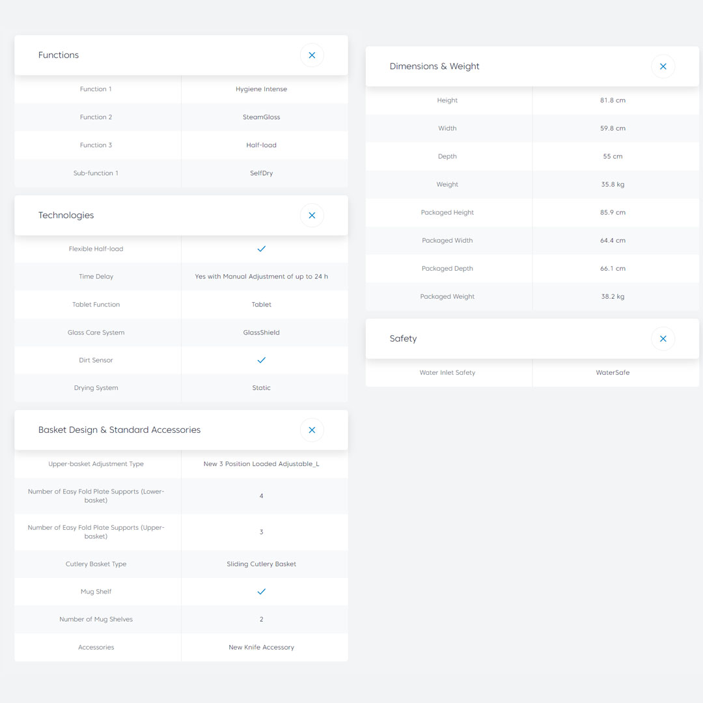Click the Packaged Weight 38.2 kg value

[613, 297]
